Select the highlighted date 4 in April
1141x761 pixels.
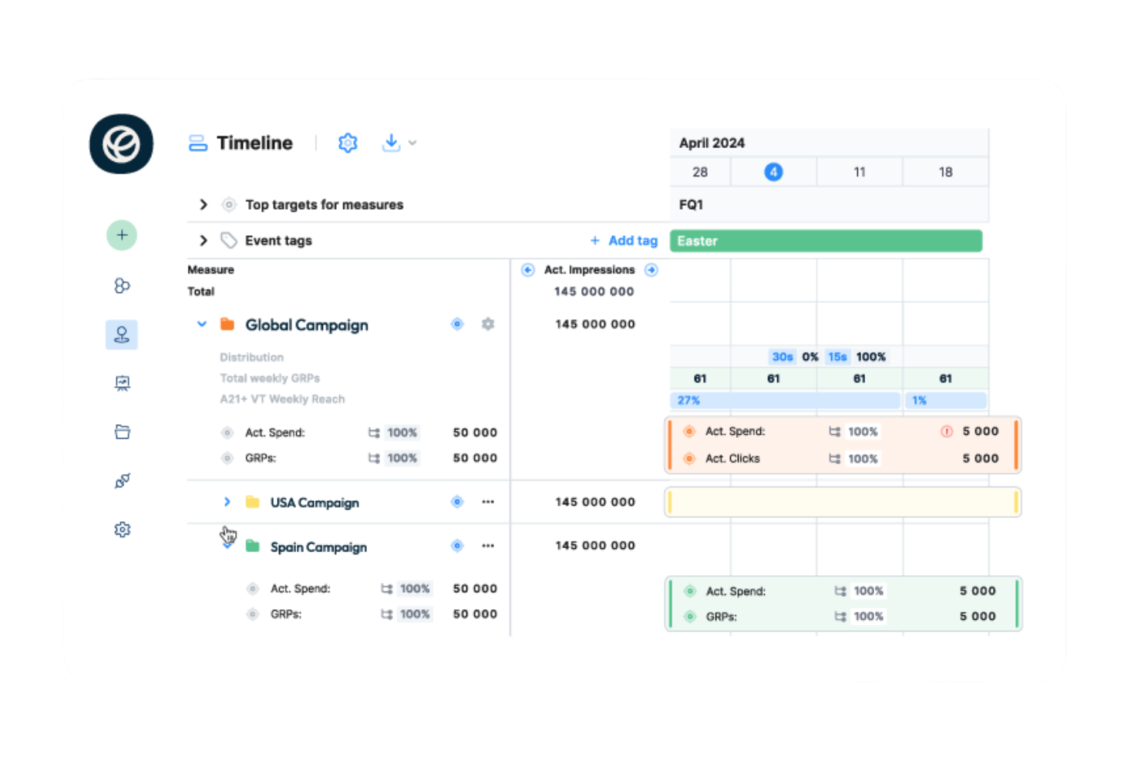(773, 172)
